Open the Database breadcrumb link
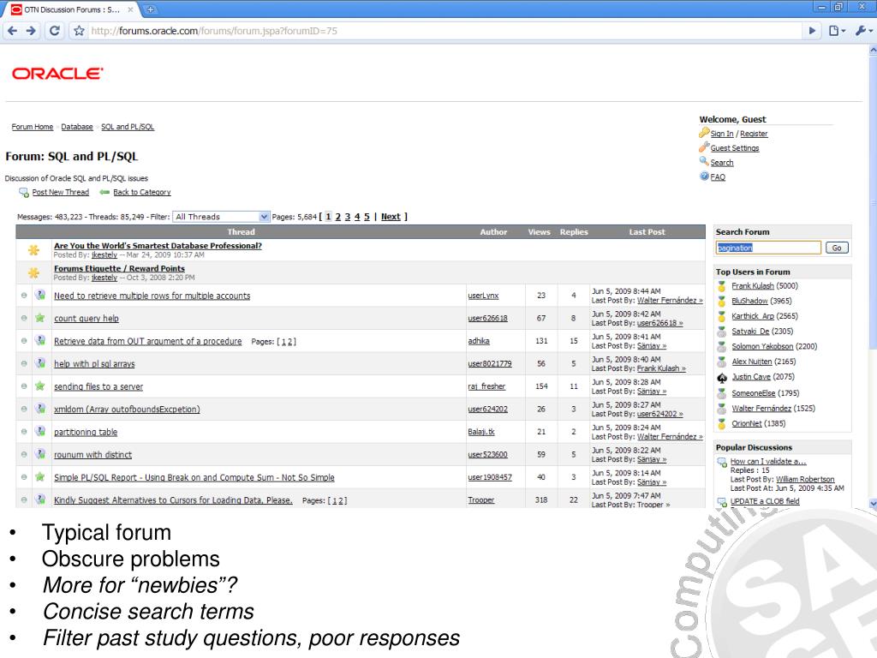The width and height of the screenshot is (877, 658). click(x=77, y=127)
